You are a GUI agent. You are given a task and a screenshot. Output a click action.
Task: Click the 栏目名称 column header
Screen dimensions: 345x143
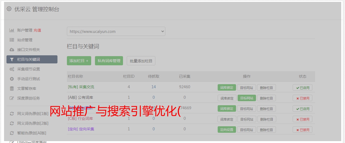coord(75,76)
